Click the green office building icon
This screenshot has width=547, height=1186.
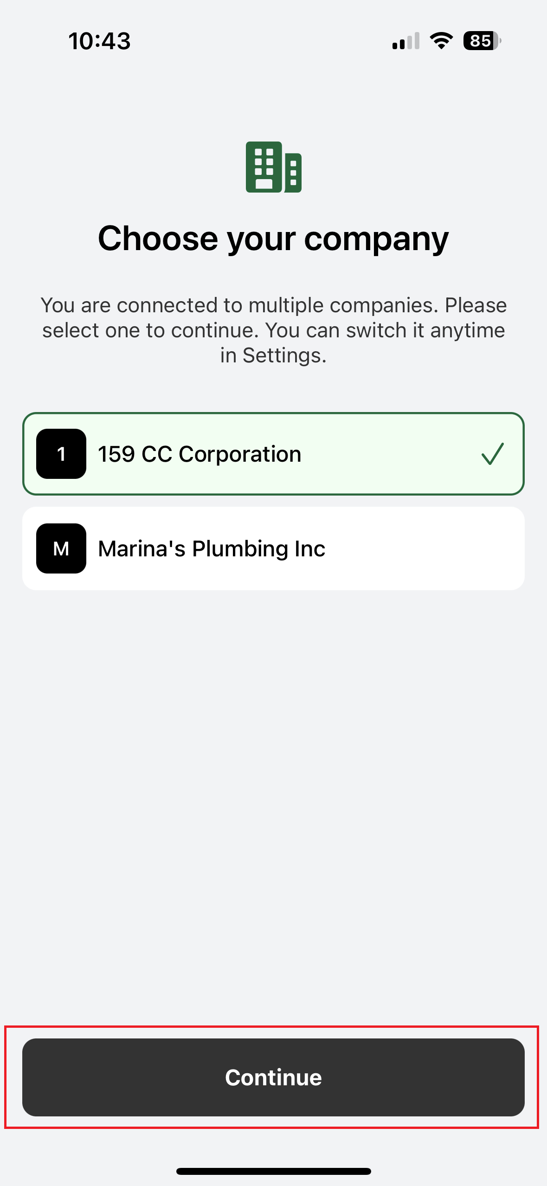point(273,167)
